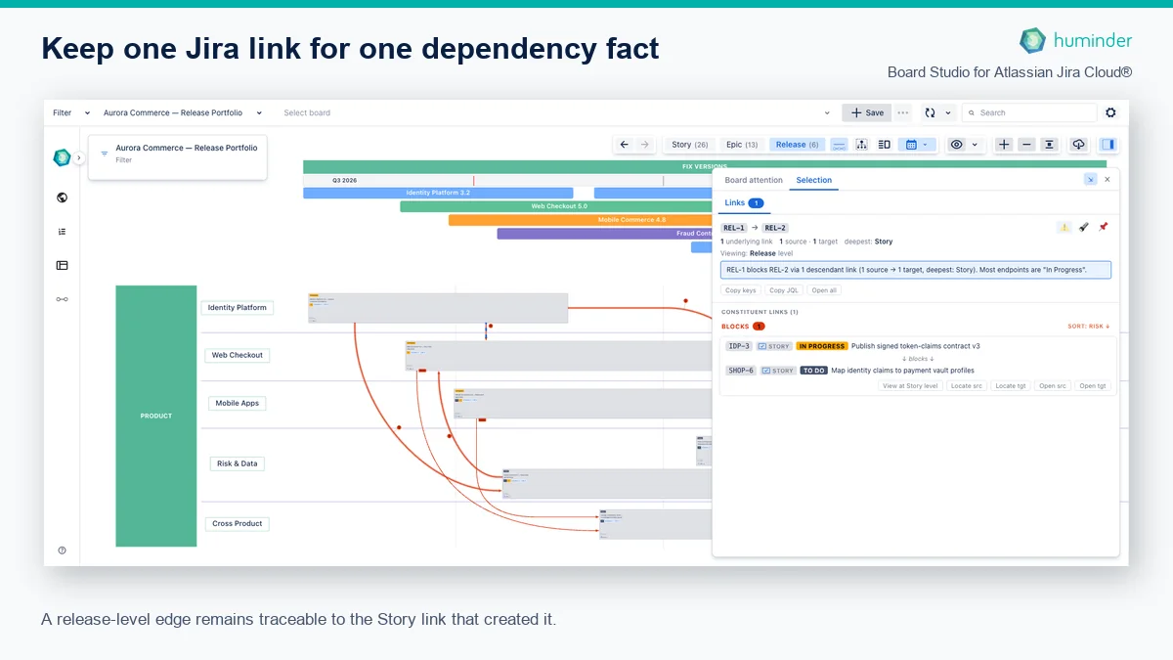
Task: Open the calendar dropdown button
Action: (917, 145)
